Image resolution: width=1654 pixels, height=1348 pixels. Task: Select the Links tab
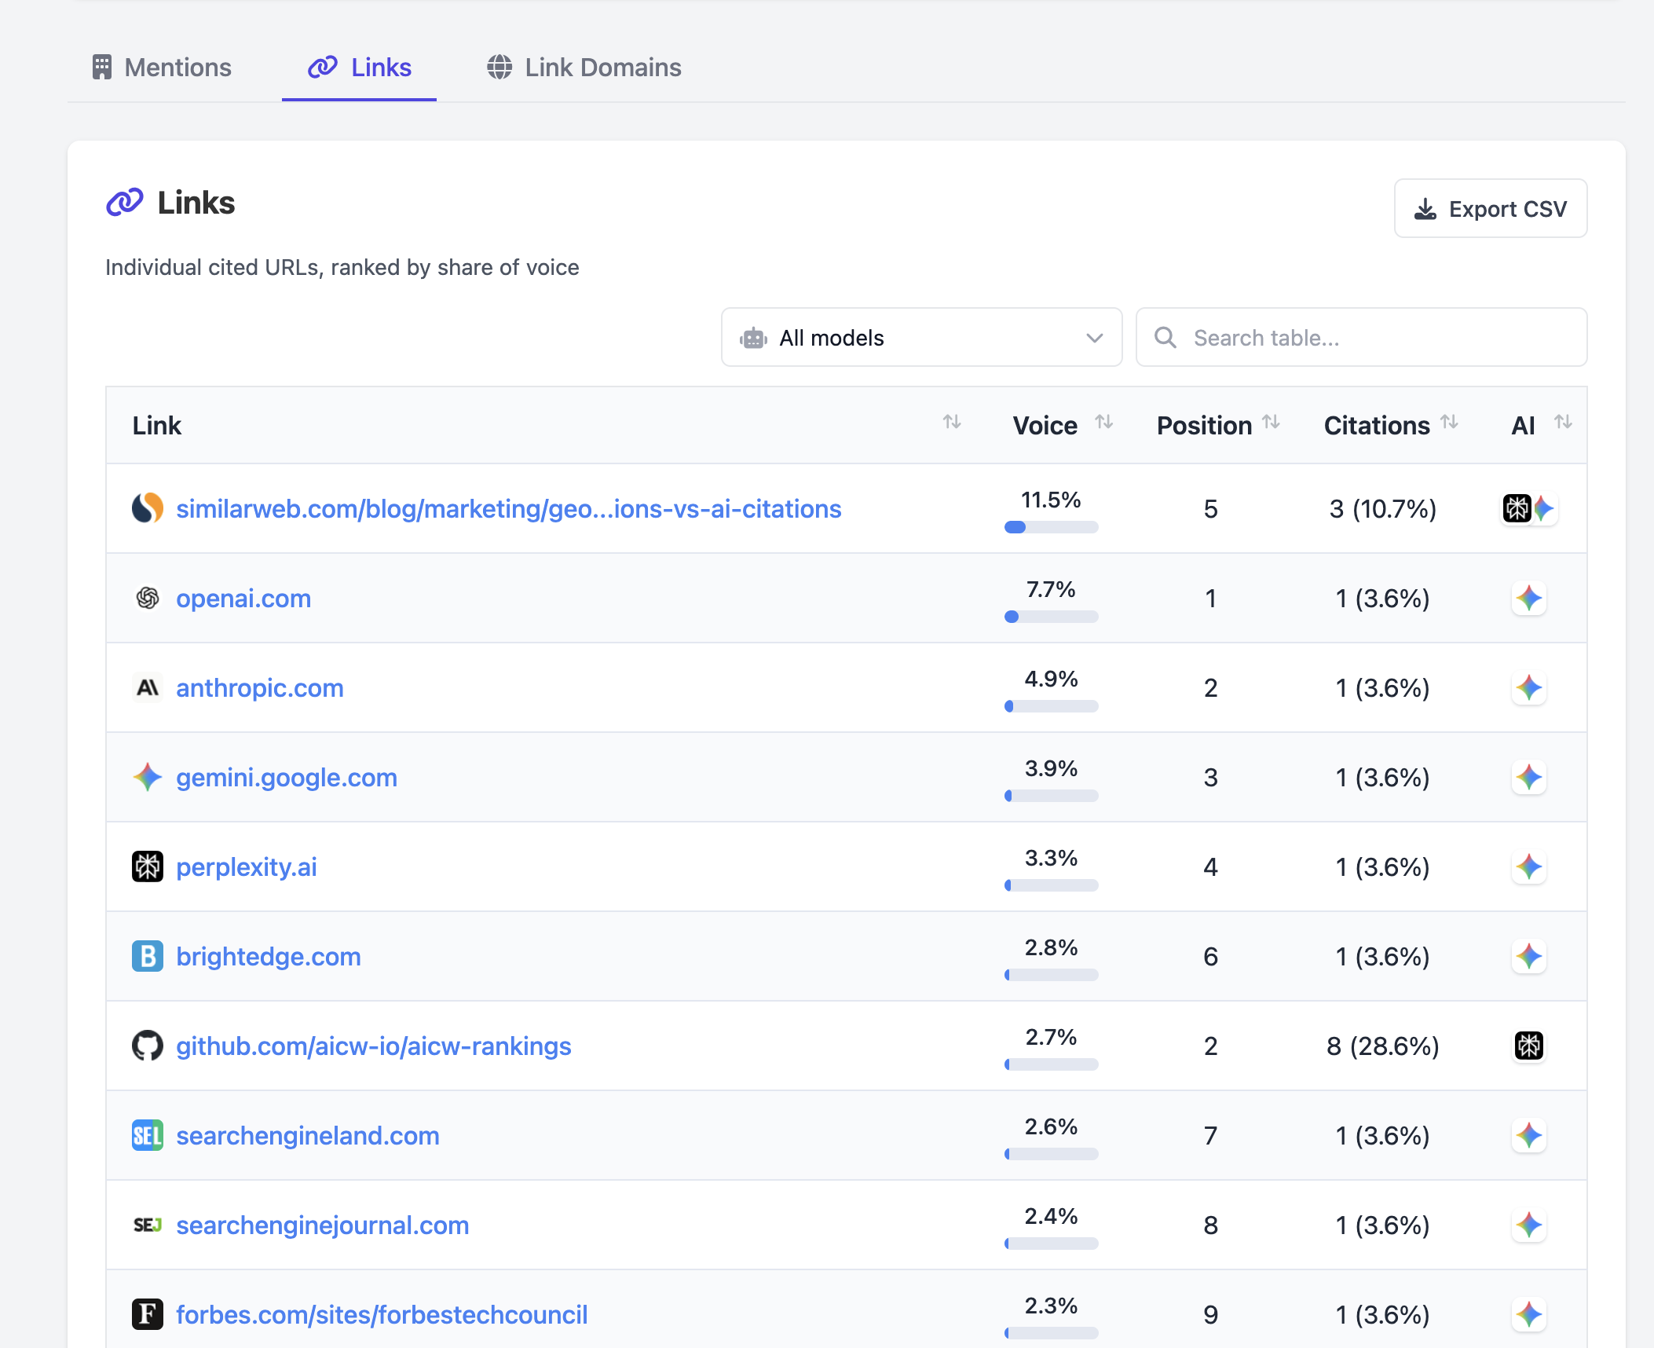pos(359,68)
